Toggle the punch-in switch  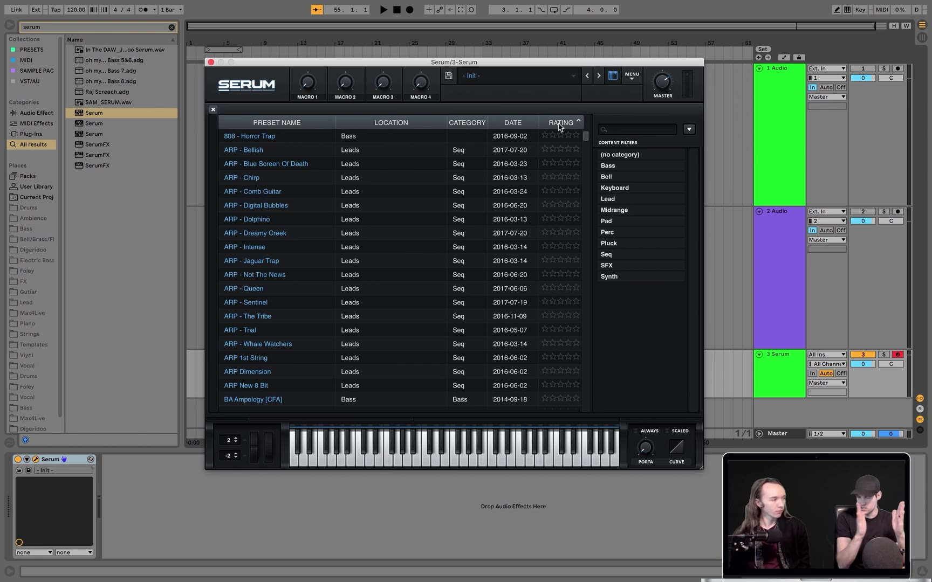(x=541, y=10)
